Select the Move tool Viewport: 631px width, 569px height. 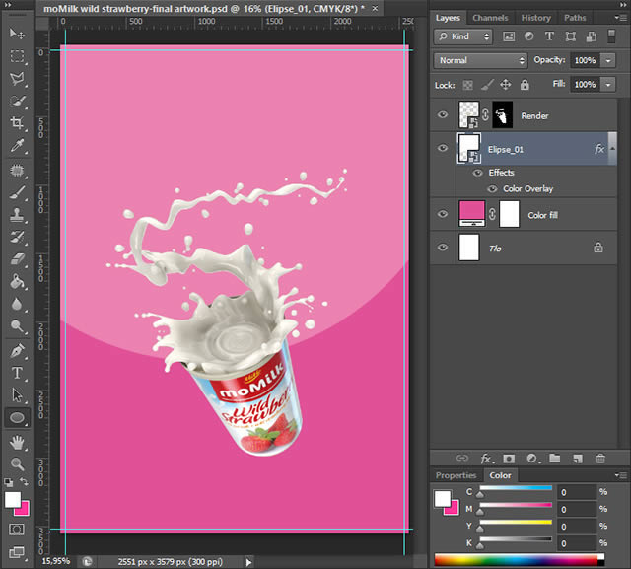17,34
